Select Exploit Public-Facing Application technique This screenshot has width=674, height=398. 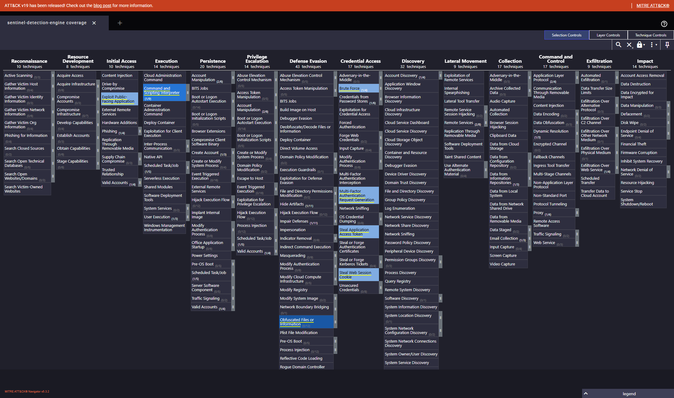coord(119,99)
